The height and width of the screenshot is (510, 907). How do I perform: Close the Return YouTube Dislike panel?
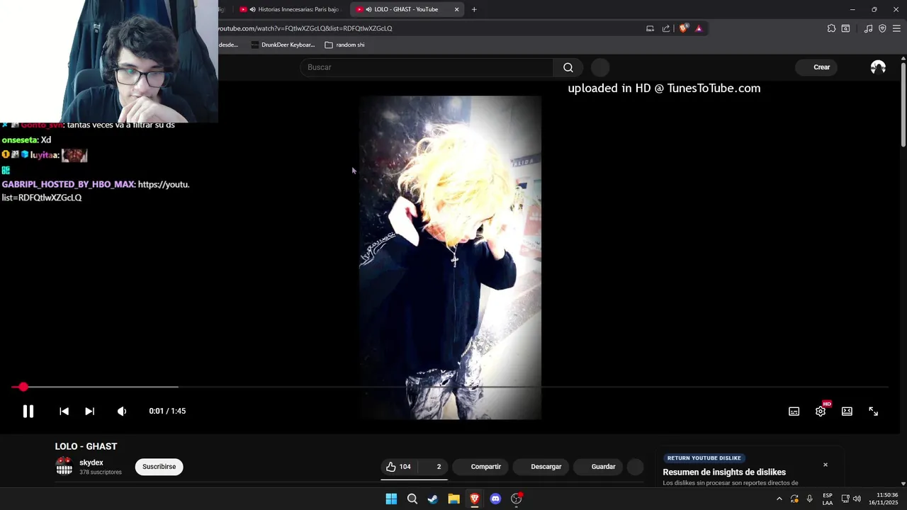[826, 465]
